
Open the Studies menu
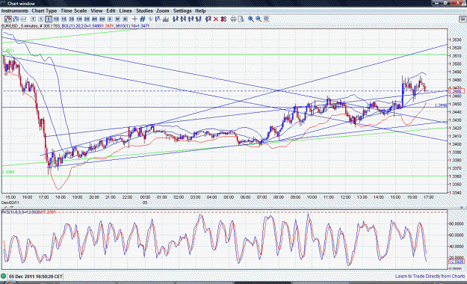click(144, 10)
